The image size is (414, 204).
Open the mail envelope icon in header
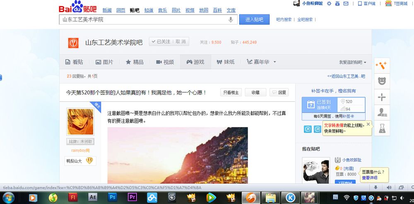(x=346, y=3)
